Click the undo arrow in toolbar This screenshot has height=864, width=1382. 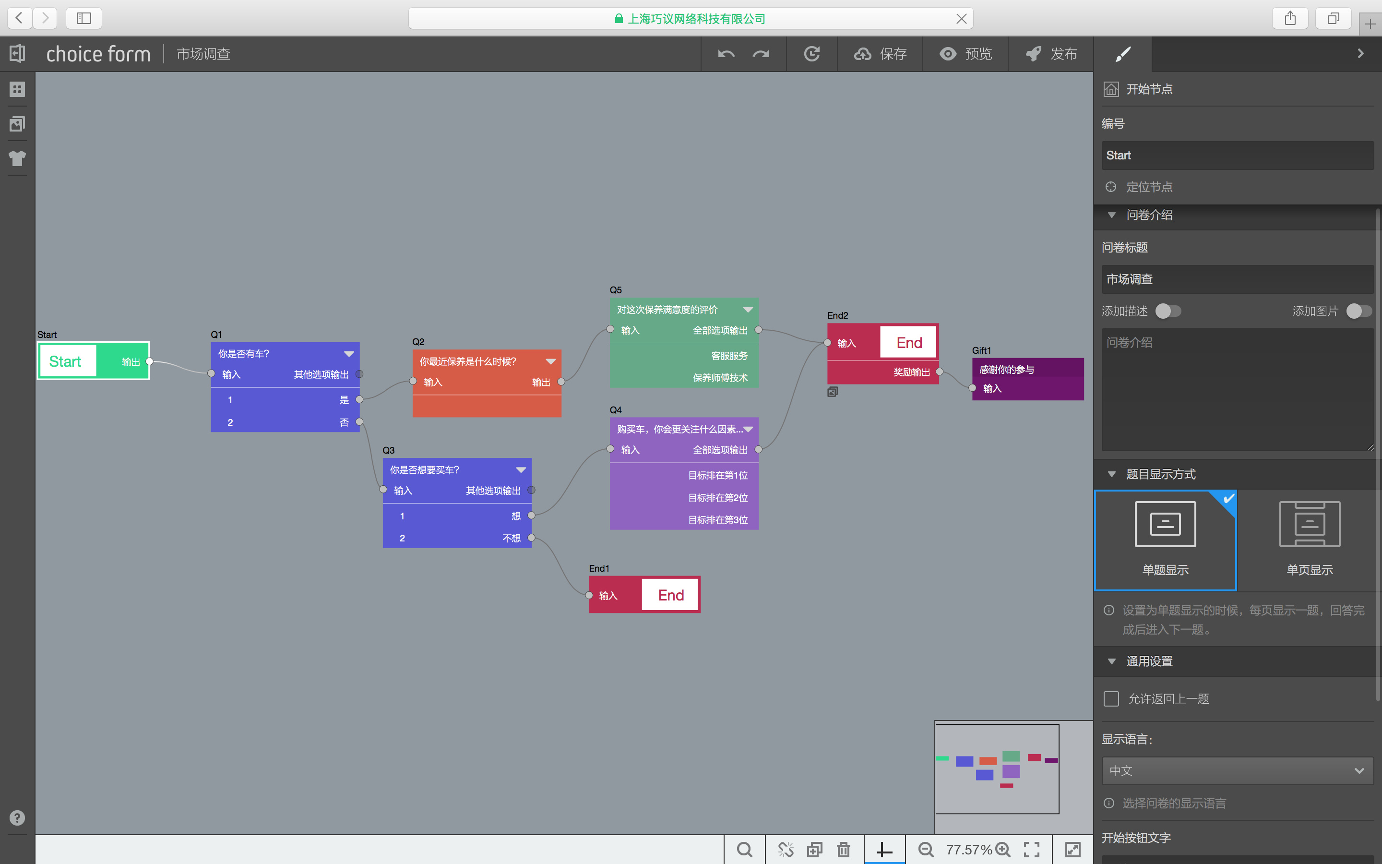coord(726,54)
